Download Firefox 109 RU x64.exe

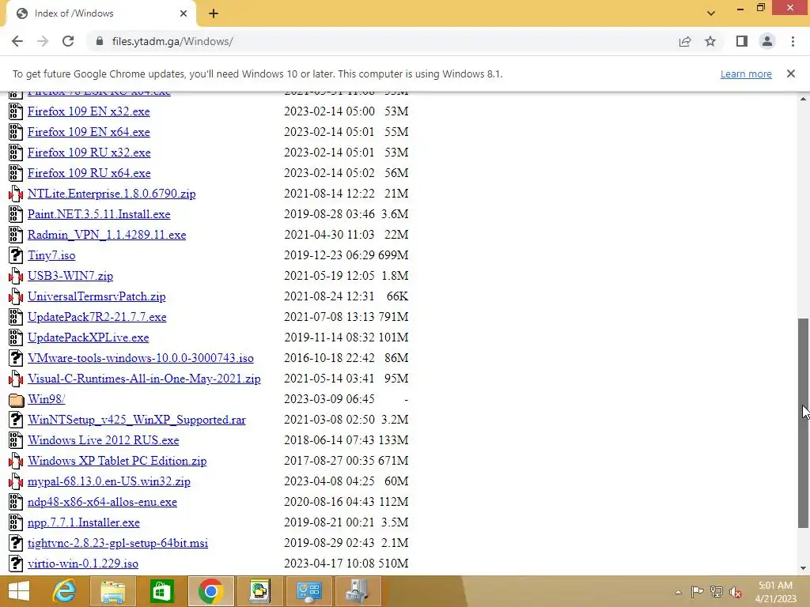[89, 173]
